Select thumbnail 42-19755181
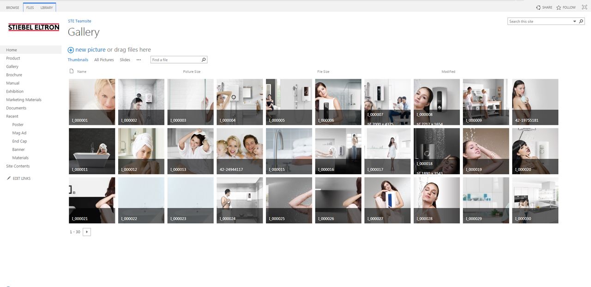The width and height of the screenshot is (591, 287). 535,102
